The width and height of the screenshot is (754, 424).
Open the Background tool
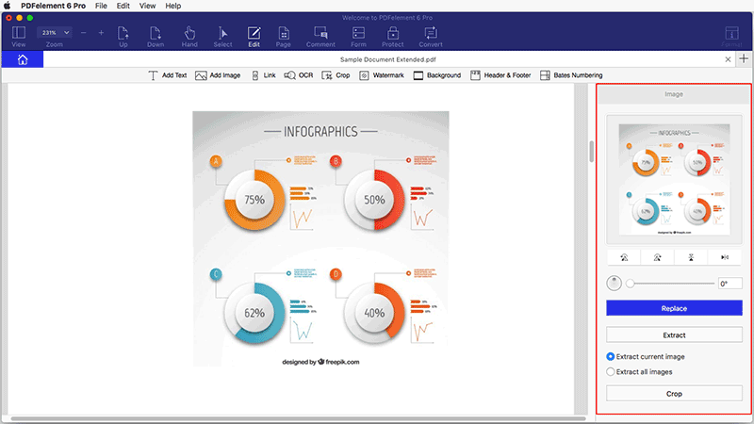tap(437, 75)
